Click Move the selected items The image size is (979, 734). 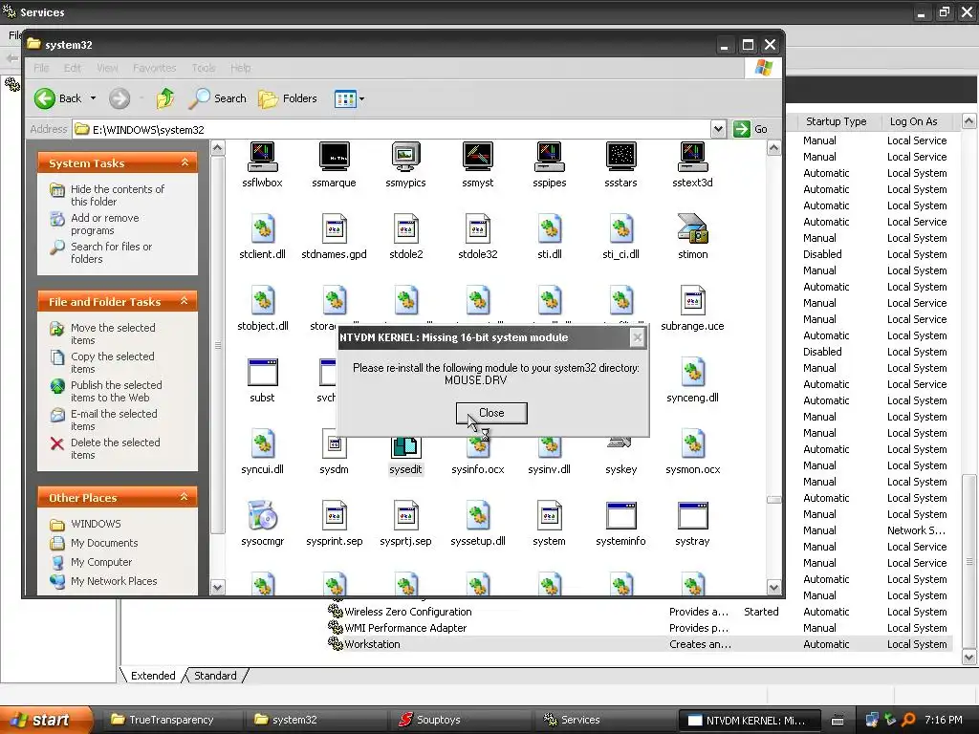(113, 334)
